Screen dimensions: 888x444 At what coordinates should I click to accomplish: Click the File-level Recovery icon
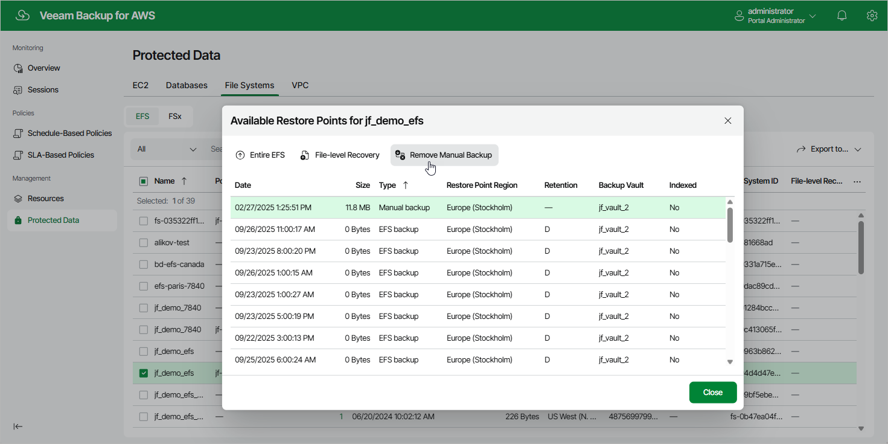305,155
